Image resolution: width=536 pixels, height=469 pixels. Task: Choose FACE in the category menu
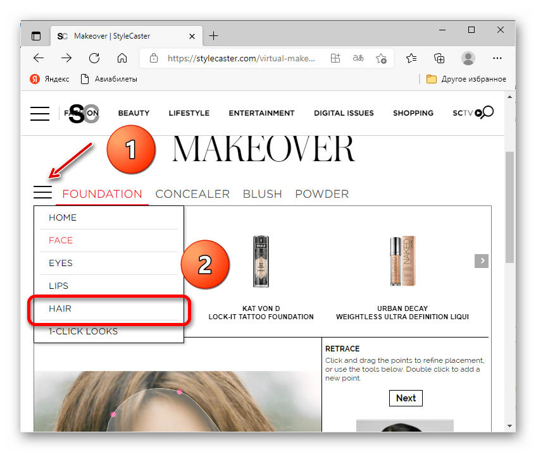point(109,241)
